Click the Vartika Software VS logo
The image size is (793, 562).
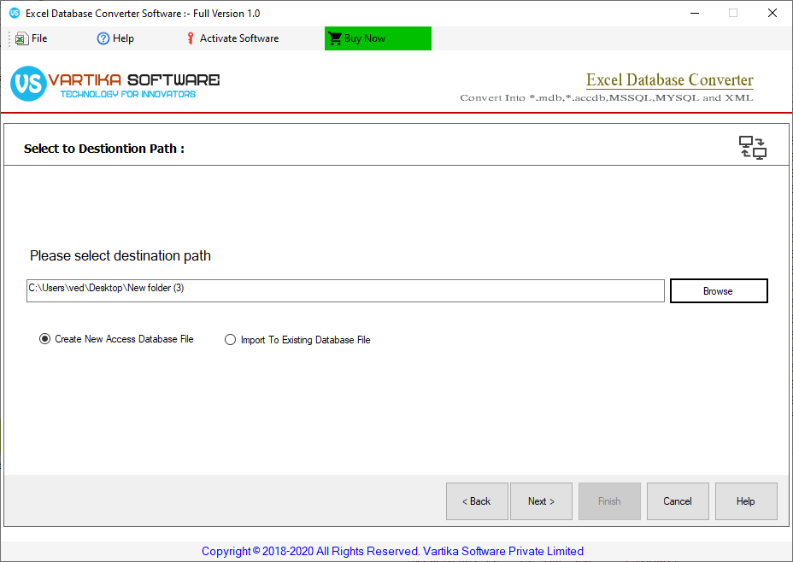click(29, 84)
